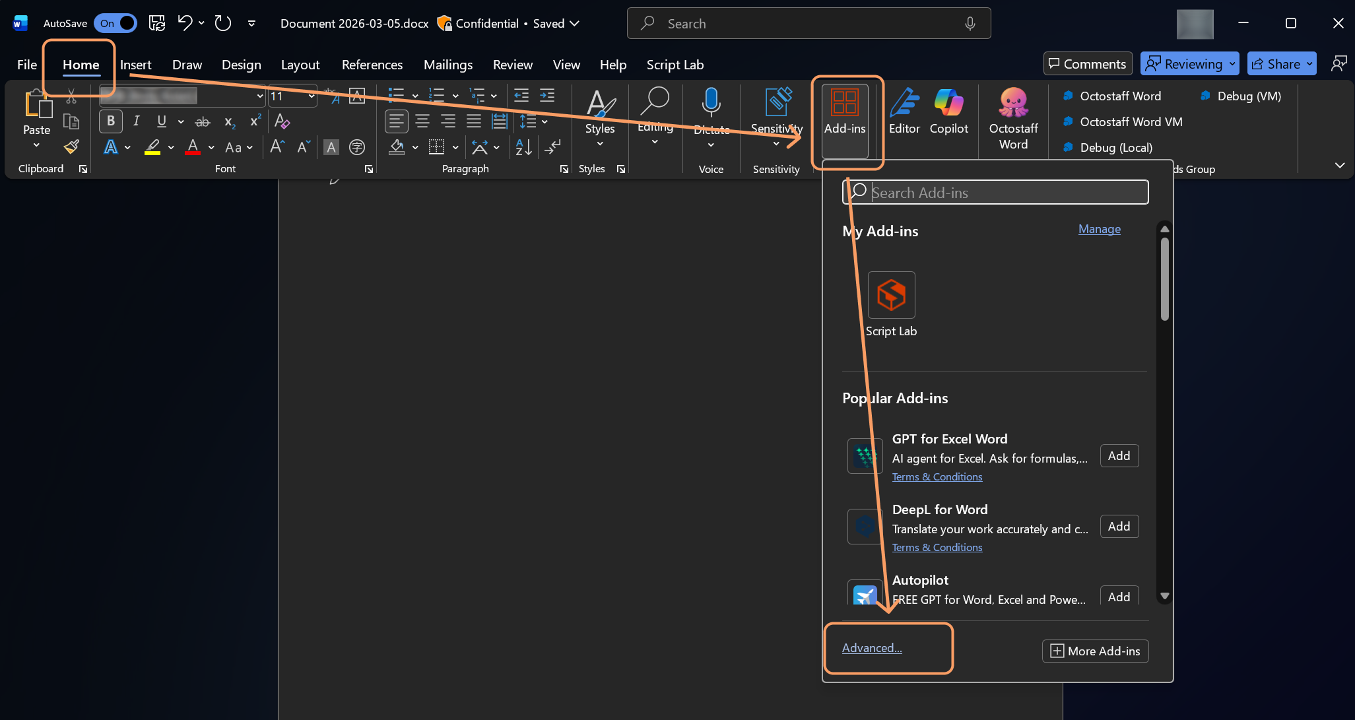Choose a red font color swatch
The width and height of the screenshot is (1355, 720).
tap(192, 147)
